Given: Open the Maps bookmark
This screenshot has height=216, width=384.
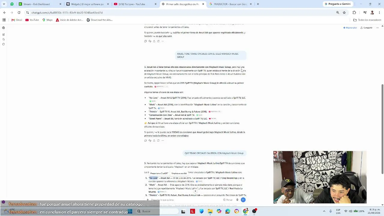Looking at the screenshot, I should pyautogui.click(x=47, y=20).
